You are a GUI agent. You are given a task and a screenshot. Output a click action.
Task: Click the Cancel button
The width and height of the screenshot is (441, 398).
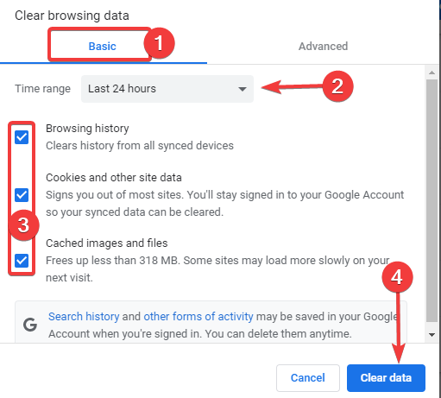(308, 378)
